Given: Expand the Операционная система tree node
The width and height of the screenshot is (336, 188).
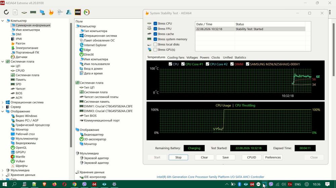Looking at the screenshot, I should click(3, 102).
